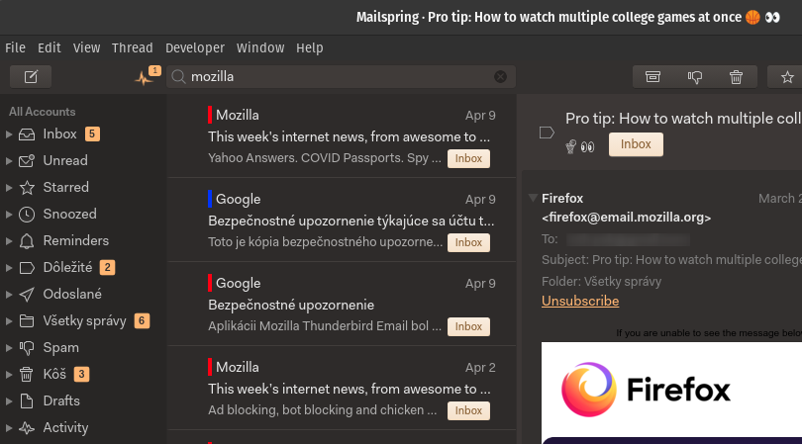
Task: Toggle importance marker beside message subject
Action: point(547,133)
